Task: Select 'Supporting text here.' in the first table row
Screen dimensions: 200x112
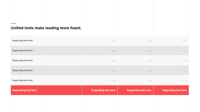Action: [22, 41]
